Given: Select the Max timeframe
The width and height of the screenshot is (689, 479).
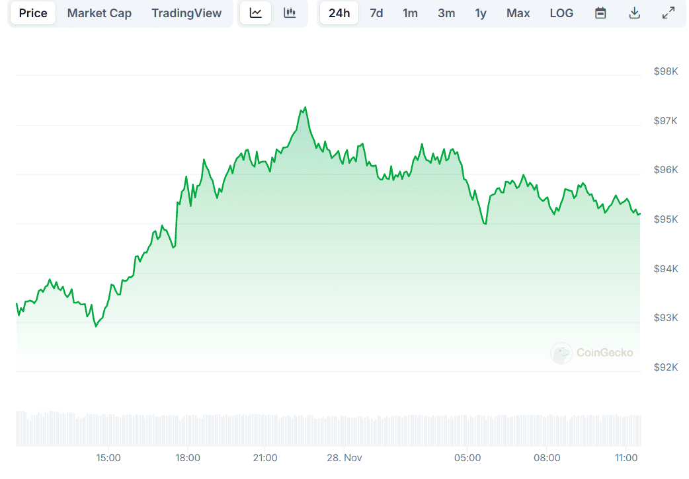Looking at the screenshot, I should [x=518, y=13].
